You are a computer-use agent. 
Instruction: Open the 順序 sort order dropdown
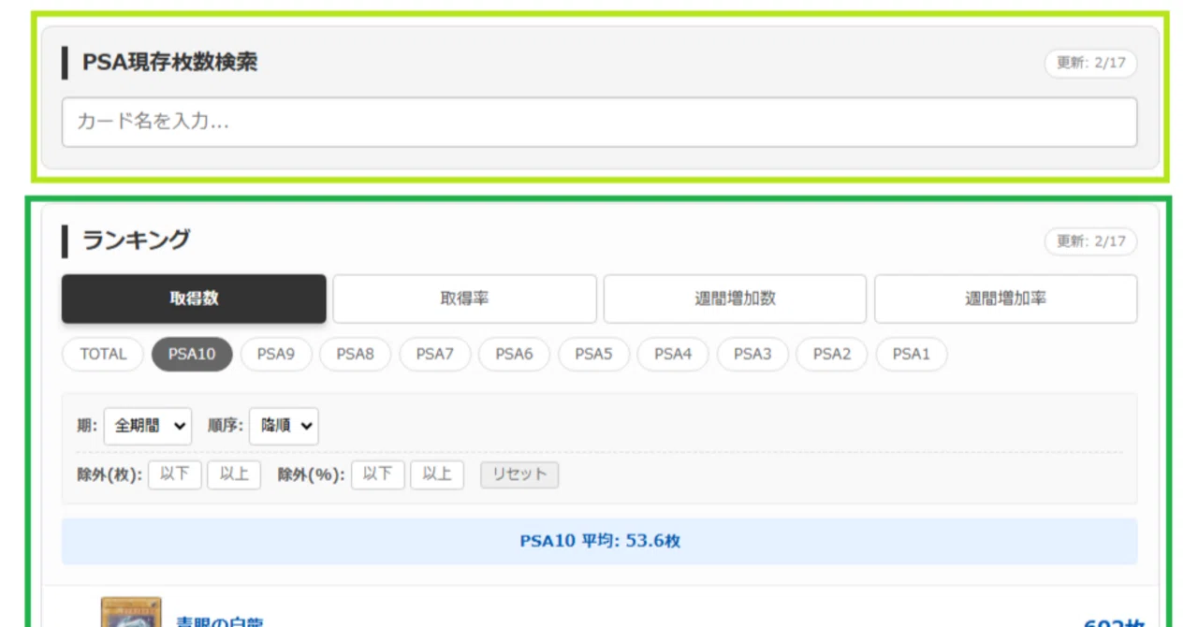pos(284,426)
